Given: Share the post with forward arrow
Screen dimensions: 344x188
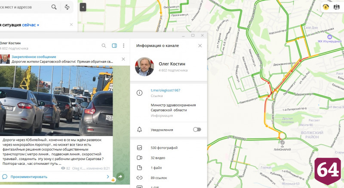Looking at the screenshot, I should (x=120, y=176).
